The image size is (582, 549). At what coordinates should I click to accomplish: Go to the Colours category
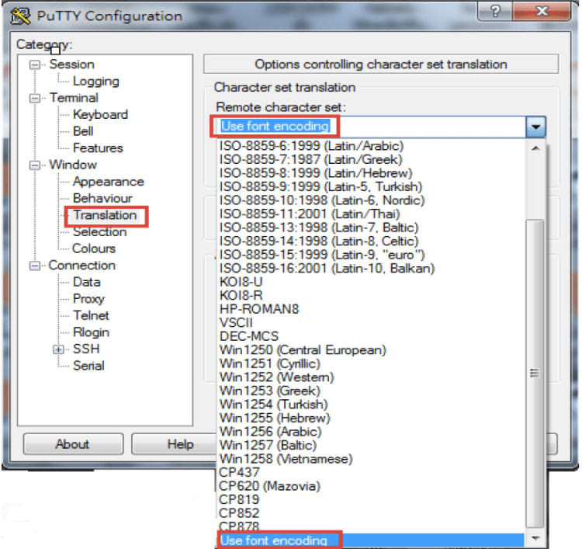pos(94,248)
